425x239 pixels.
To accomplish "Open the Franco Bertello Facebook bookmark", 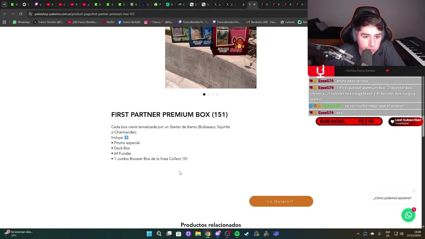I will click(x=129, y=22).
